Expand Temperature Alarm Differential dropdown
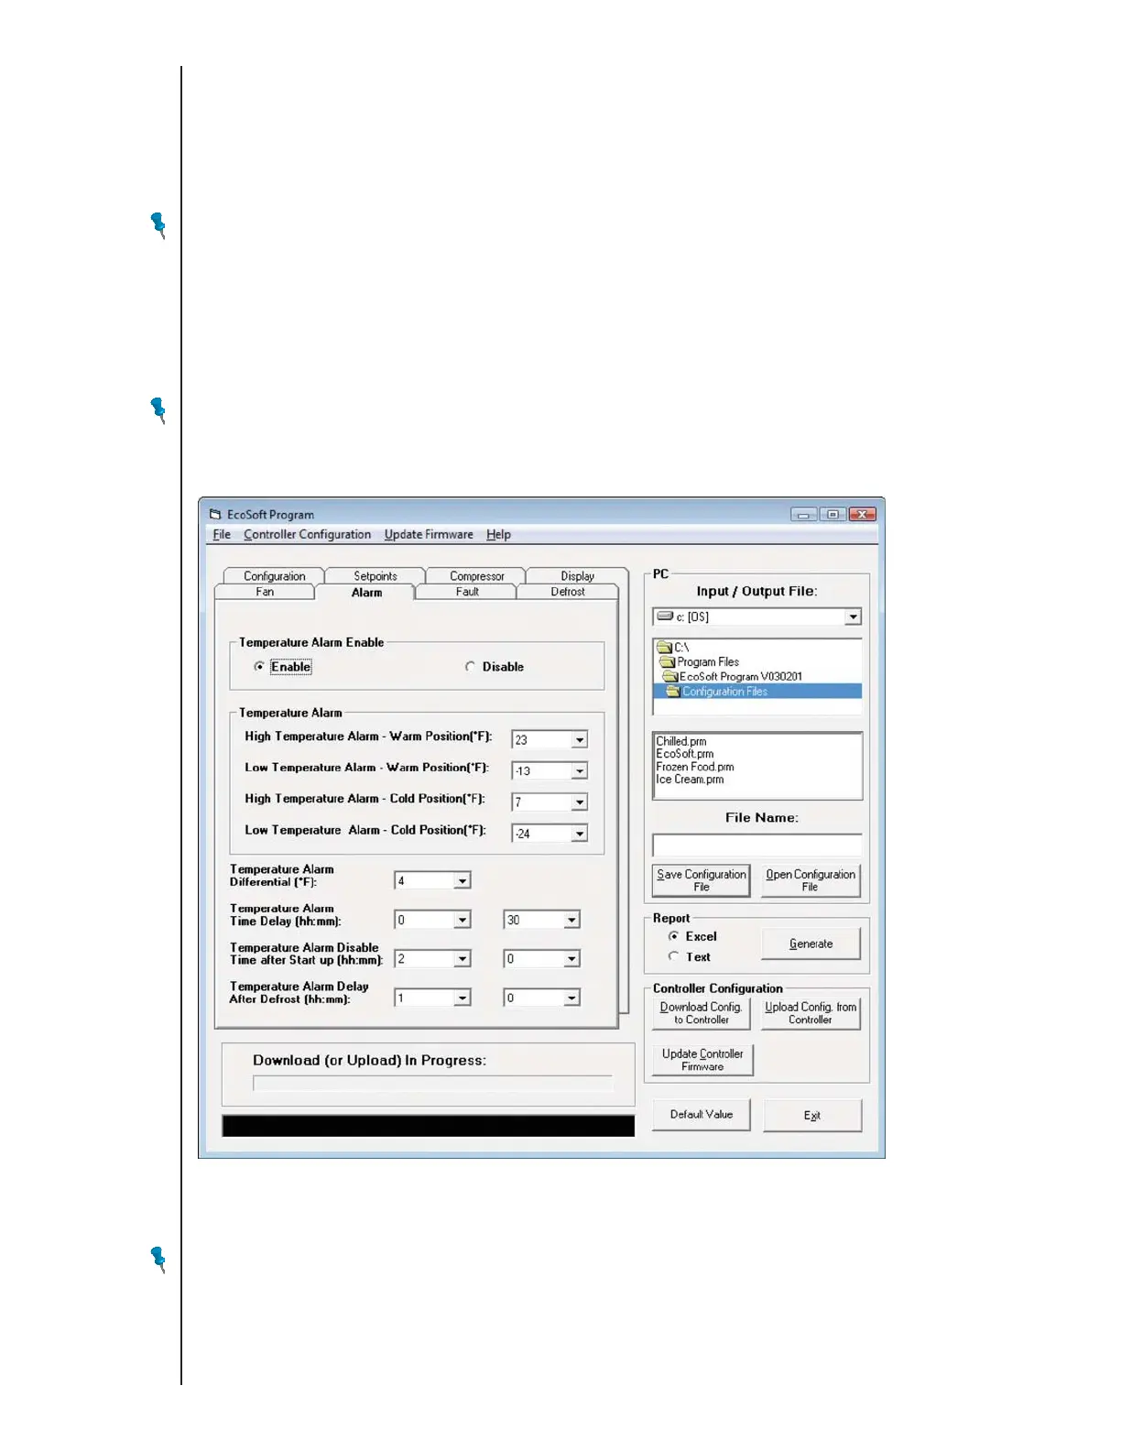Screen dimensions: 1121x1451 point(463,881)
